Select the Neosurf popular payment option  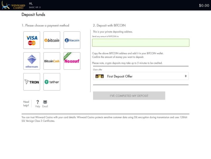click(72, 61)
